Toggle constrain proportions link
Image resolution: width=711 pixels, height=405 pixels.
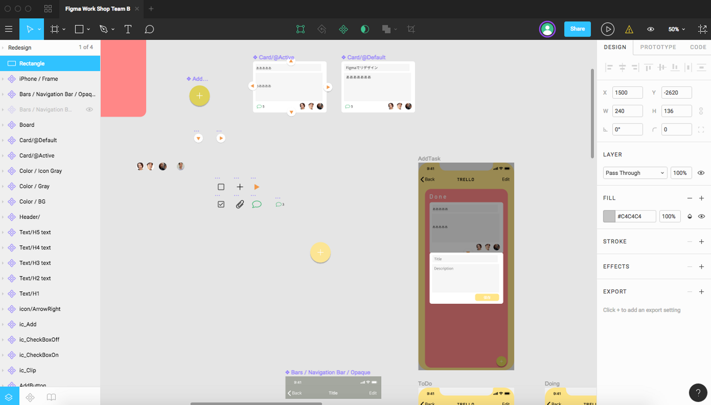pyautogui.click(x=701, y=111)
